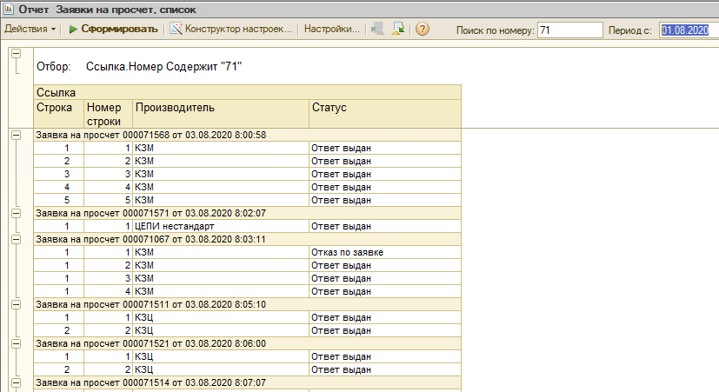Open the Действия dropdown menu
The image size is (719, 392).
(x=30, y=29)
